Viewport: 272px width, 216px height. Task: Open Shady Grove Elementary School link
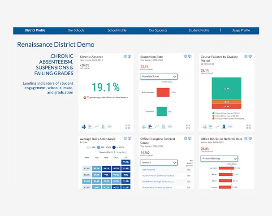pyautogui.click(x=157, y=188)
